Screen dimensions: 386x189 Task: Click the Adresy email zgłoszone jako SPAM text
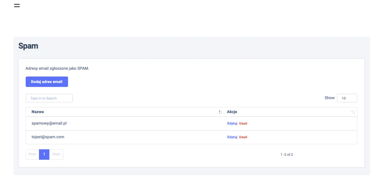pyautogui.click(x=57, y=69)
